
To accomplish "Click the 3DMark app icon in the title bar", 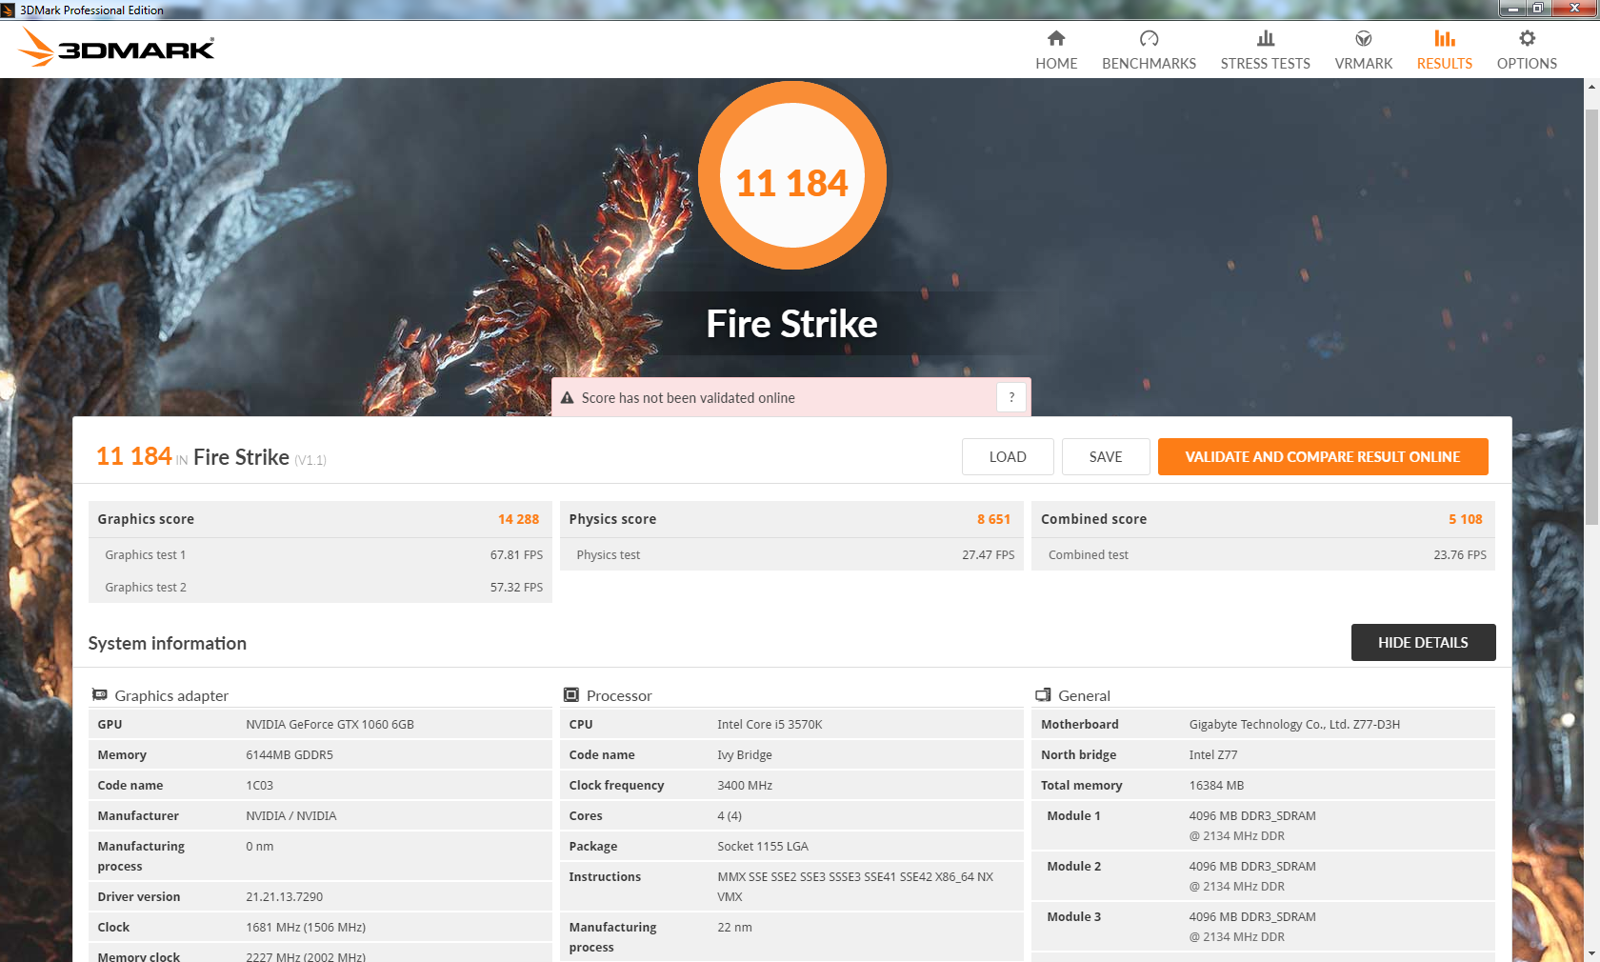I will (x=8, y=10).
